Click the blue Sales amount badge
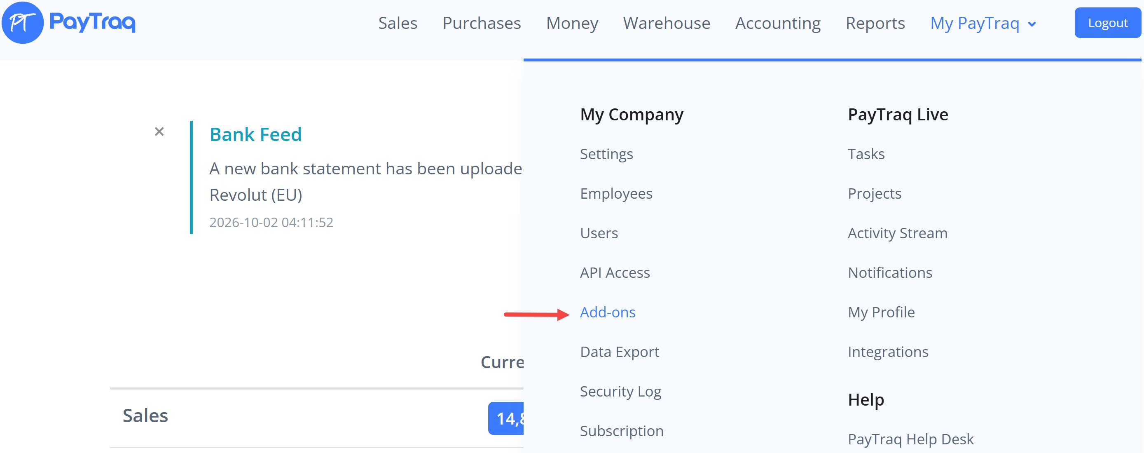1144x453 pixels. [x=506, y=418]
